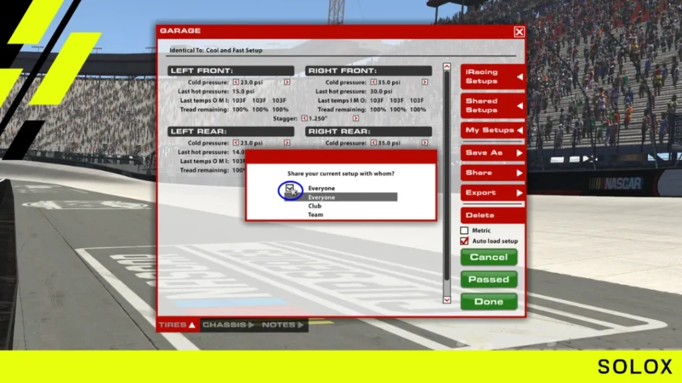682x383 pixels.
Task: Click the Right Front cold pressure value
Action: [x=389, y=82]
